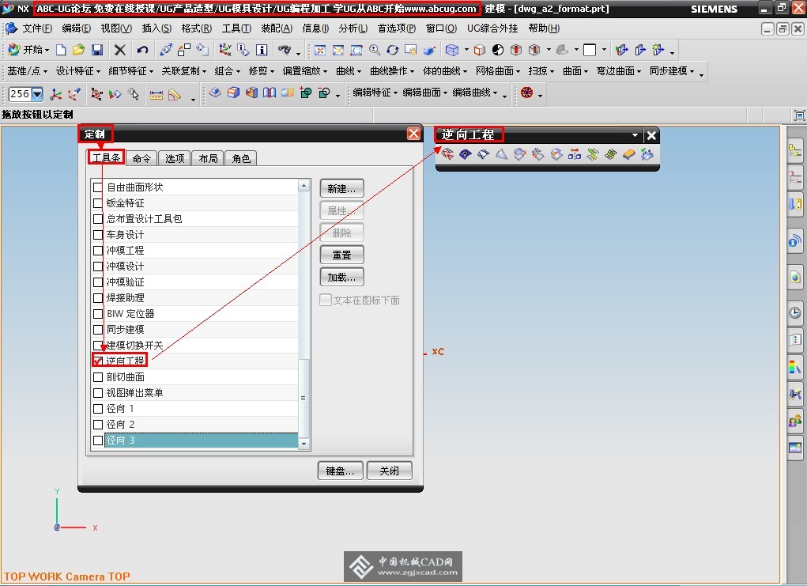Switch to the 角色 tab
807x586 pixels.
(241, 158)
